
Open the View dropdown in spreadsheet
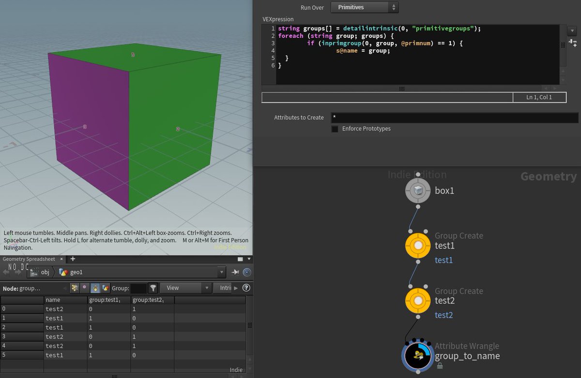pos(185,288)
